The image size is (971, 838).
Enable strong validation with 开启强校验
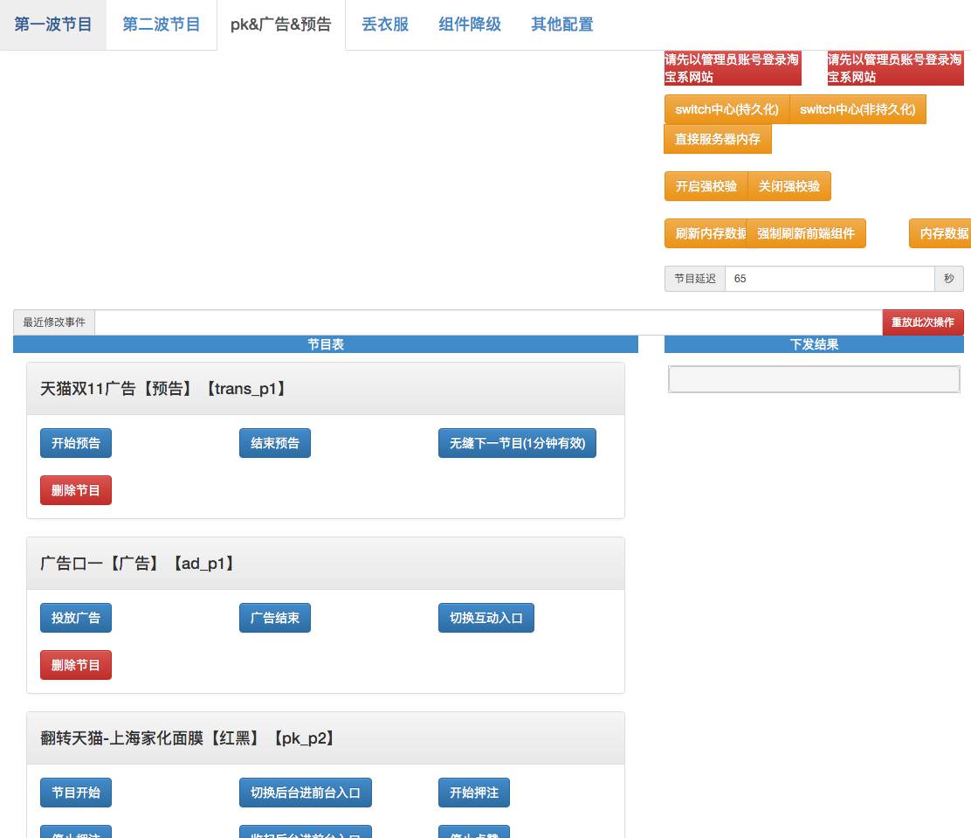tap(706, 186)
